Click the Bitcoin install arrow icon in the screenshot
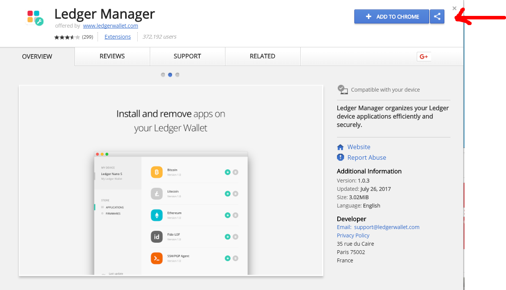This screenshot has width=506, height=290. coord(228,172)
